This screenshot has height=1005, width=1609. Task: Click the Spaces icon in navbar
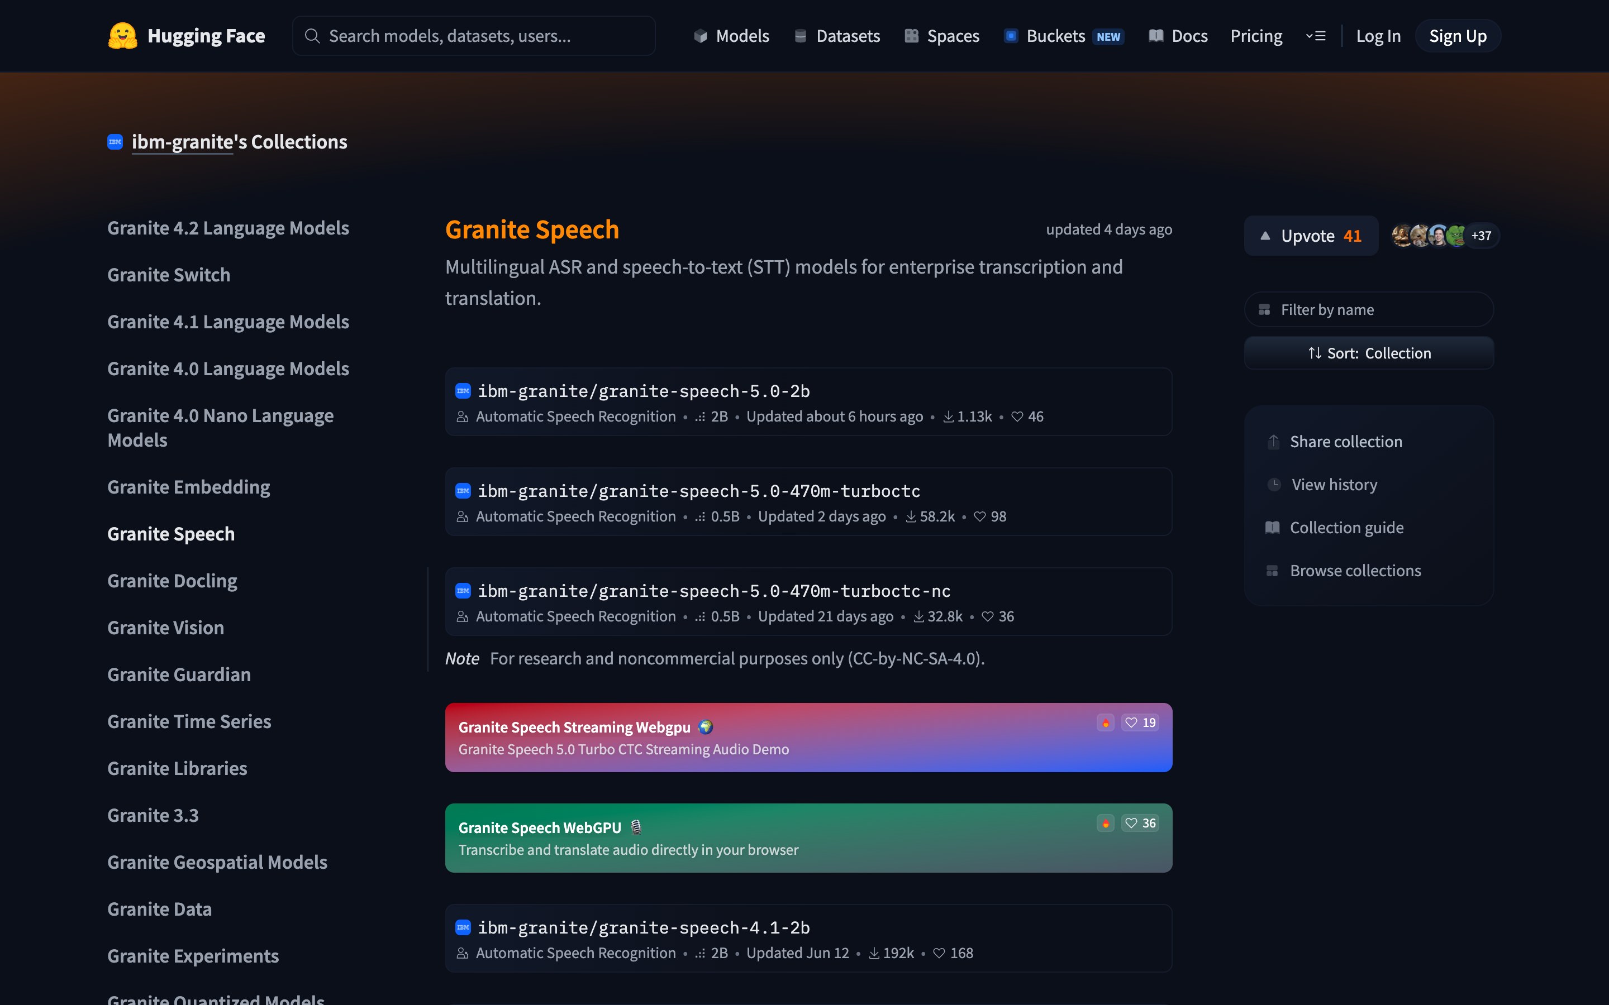[912, 36]
